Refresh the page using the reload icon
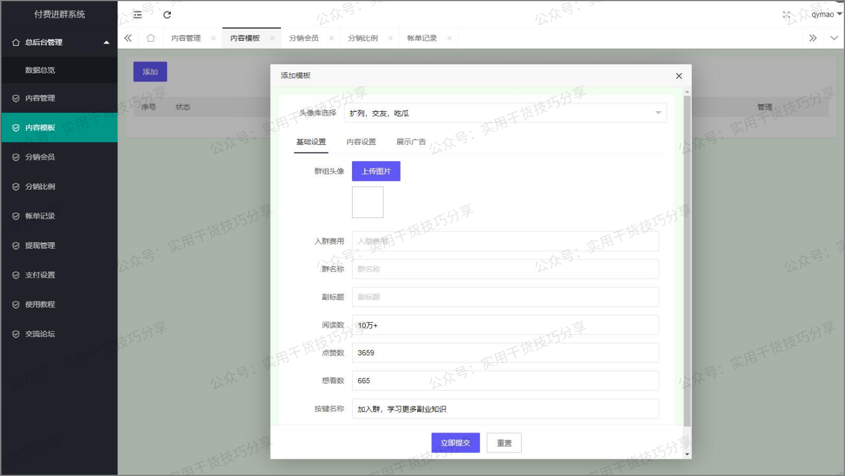 point(167,15)
